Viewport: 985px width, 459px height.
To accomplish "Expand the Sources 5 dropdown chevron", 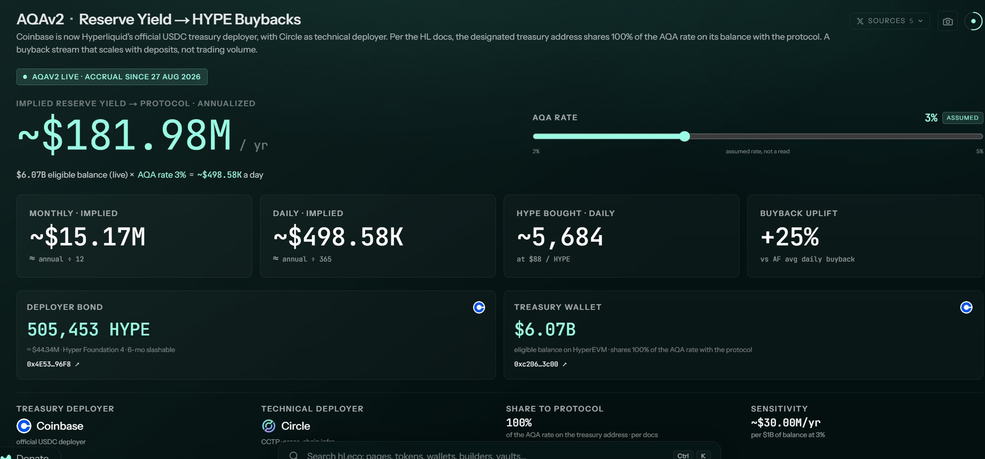I will (920, 21).
